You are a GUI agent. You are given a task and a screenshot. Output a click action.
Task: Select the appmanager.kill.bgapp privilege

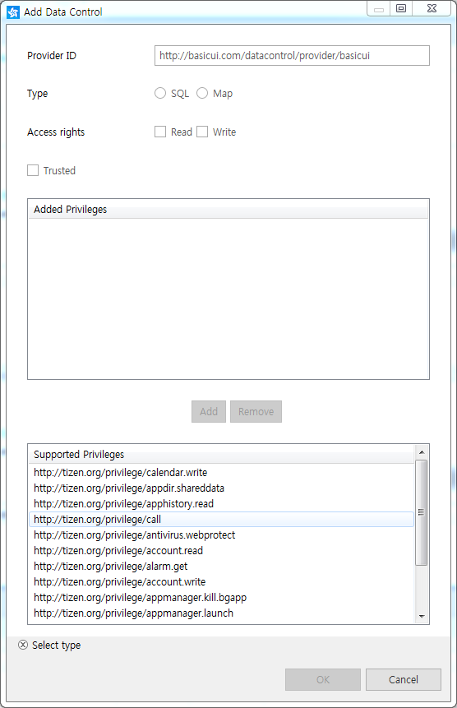coord(221,597)
